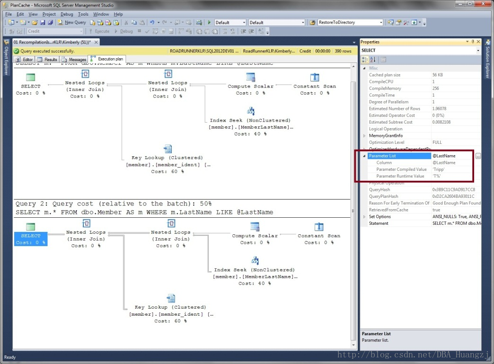Click the ellipsis button beside Parameter List

pos(478,156)
